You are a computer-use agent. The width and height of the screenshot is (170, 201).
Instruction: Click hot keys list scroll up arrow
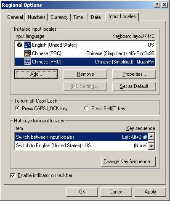coord(151,136)
